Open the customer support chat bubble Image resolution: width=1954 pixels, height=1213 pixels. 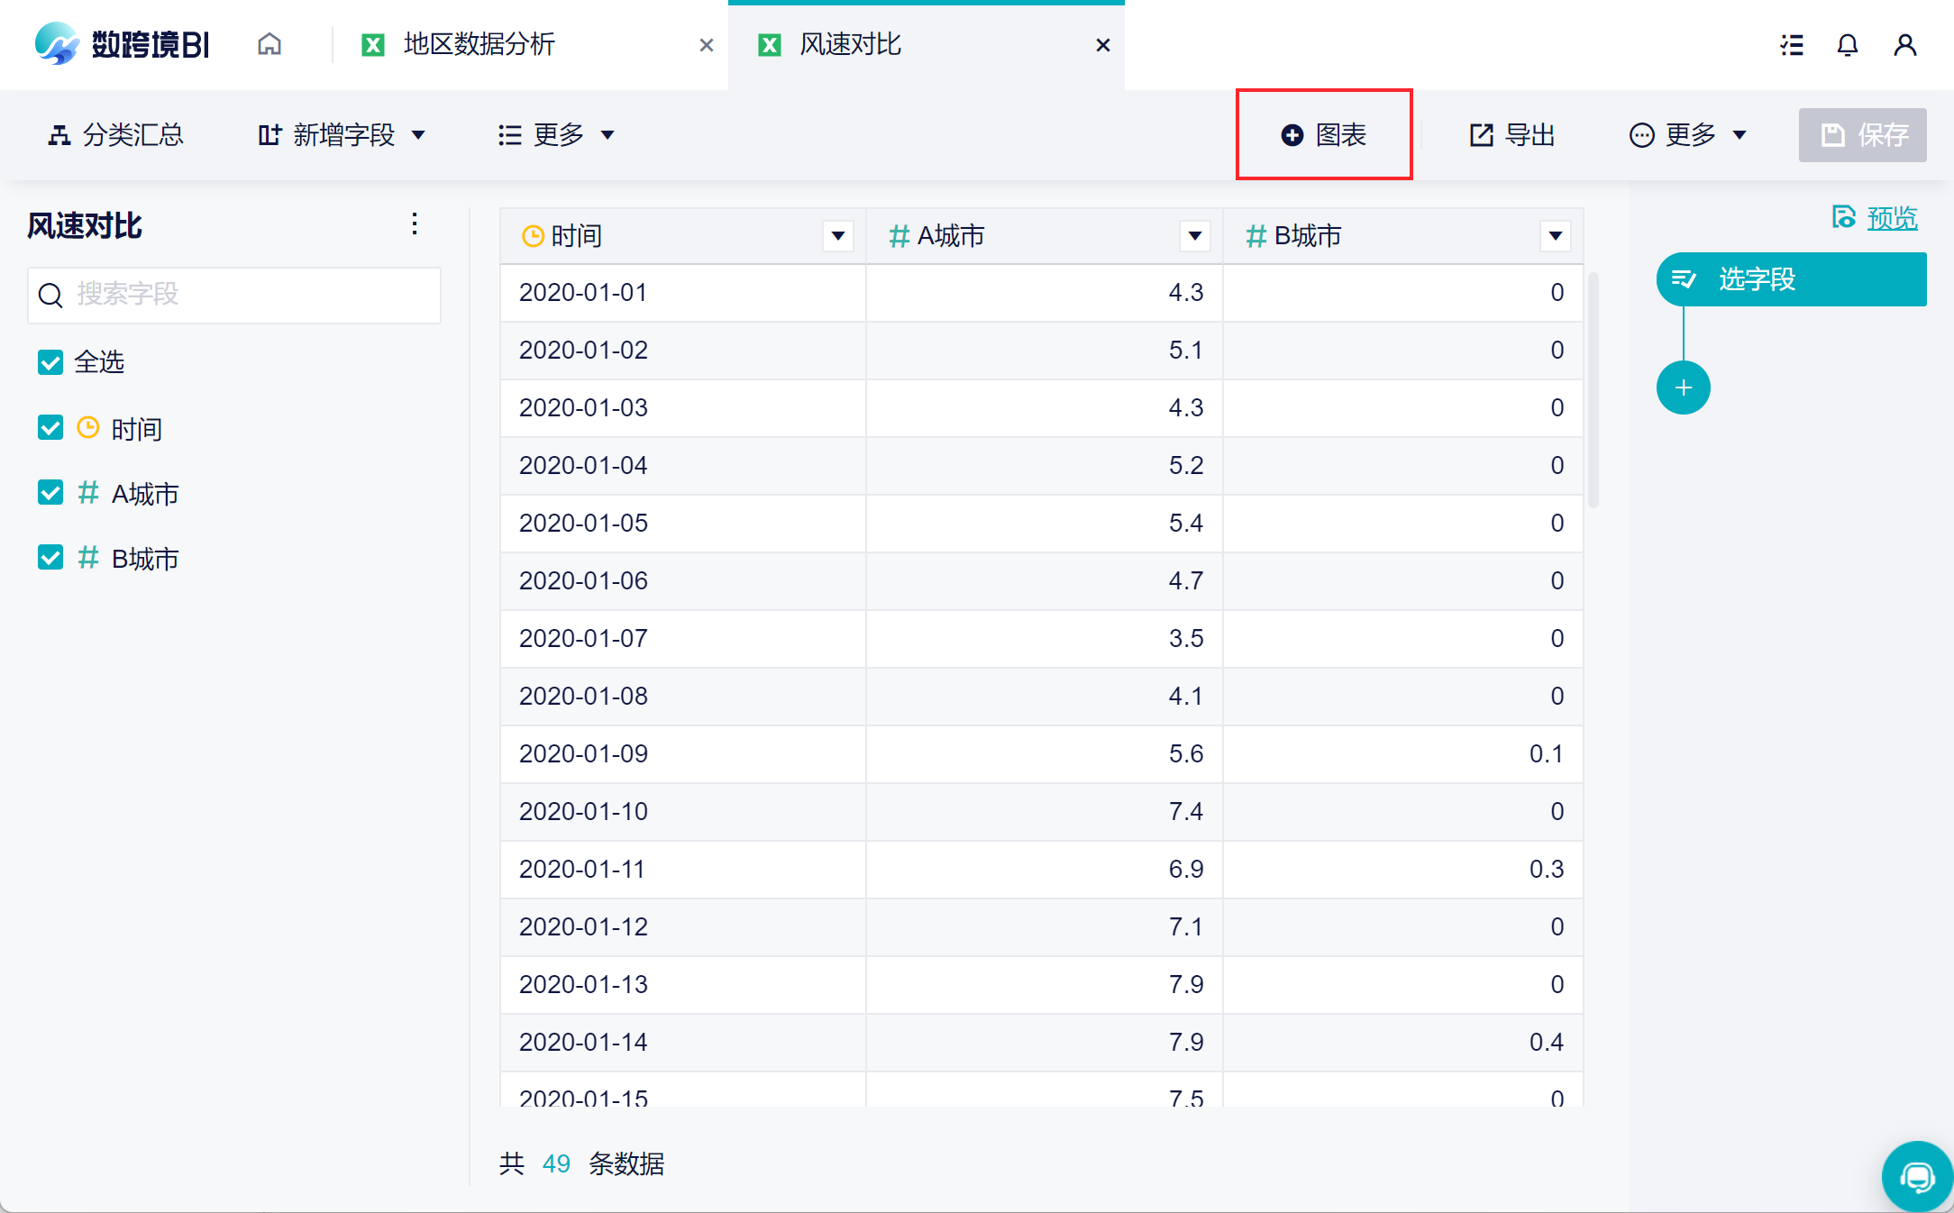[x=1916, y=1176]
